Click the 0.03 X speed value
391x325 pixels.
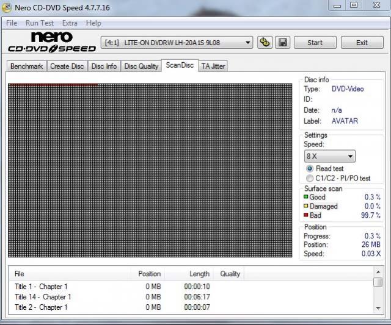(371, 254)
